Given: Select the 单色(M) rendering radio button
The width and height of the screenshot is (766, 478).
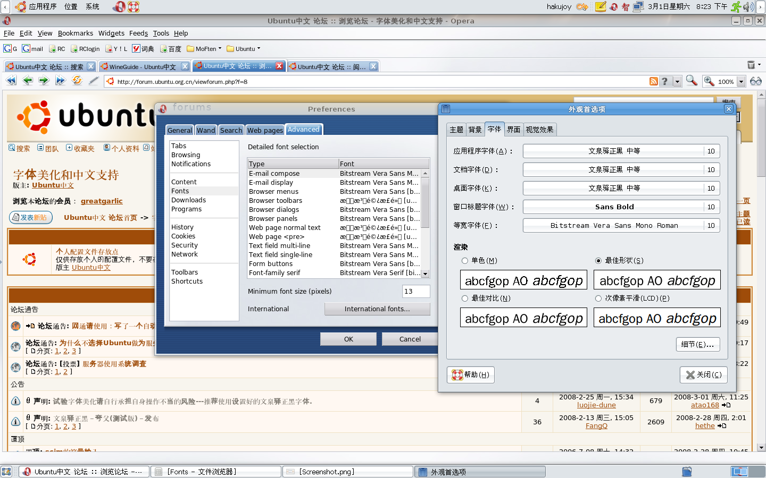Looking at the screenshot, I should tap(465, 260).
